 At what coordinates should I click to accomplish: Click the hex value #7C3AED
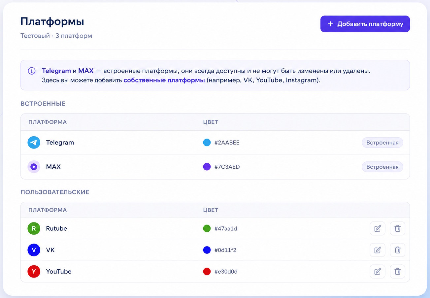point(227,167)
